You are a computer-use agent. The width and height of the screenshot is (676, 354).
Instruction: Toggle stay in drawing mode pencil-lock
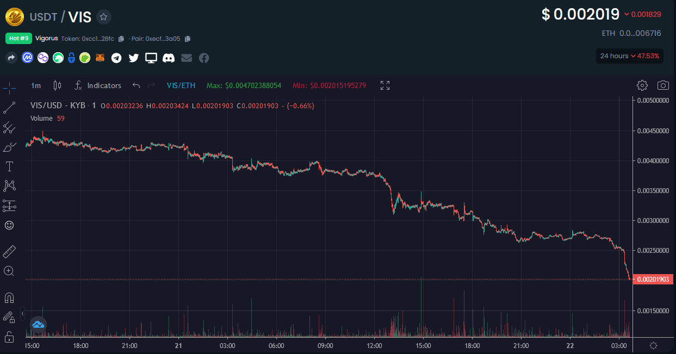pyautogui.click(x=9, y=316)
